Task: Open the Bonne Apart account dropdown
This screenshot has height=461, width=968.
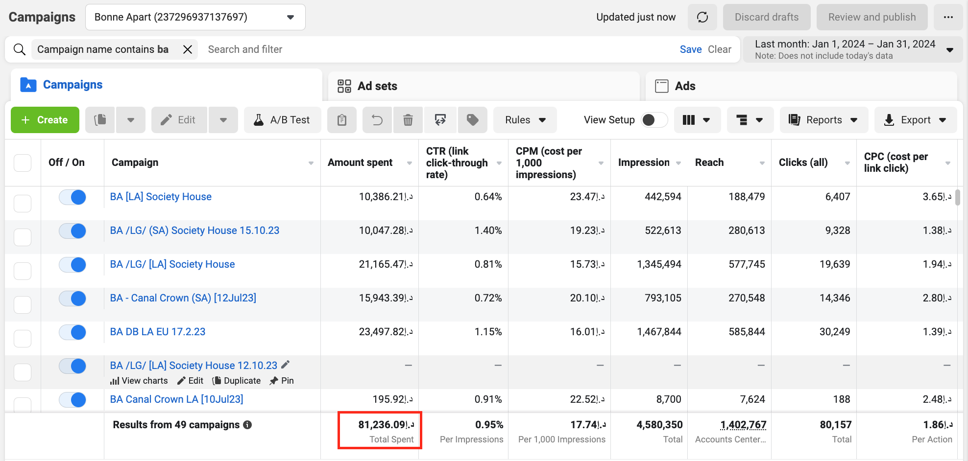Action: tap(195, 17)
